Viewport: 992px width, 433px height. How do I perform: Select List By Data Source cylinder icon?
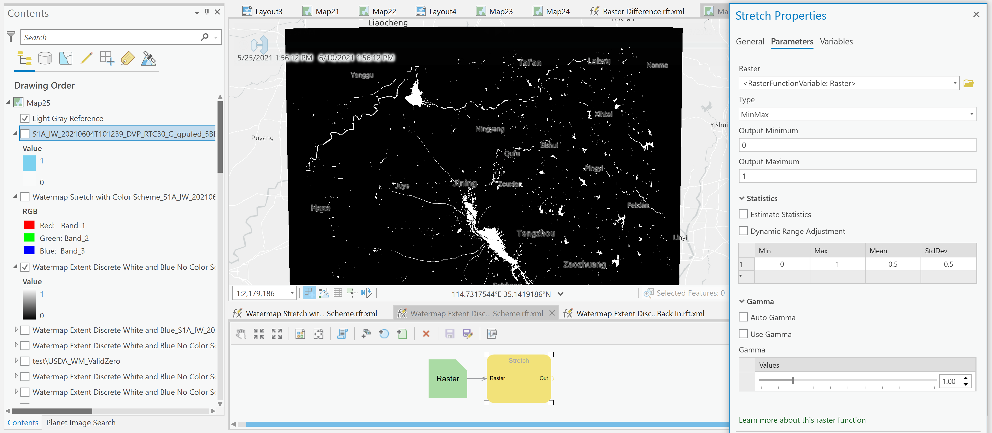tap(45, 59)
